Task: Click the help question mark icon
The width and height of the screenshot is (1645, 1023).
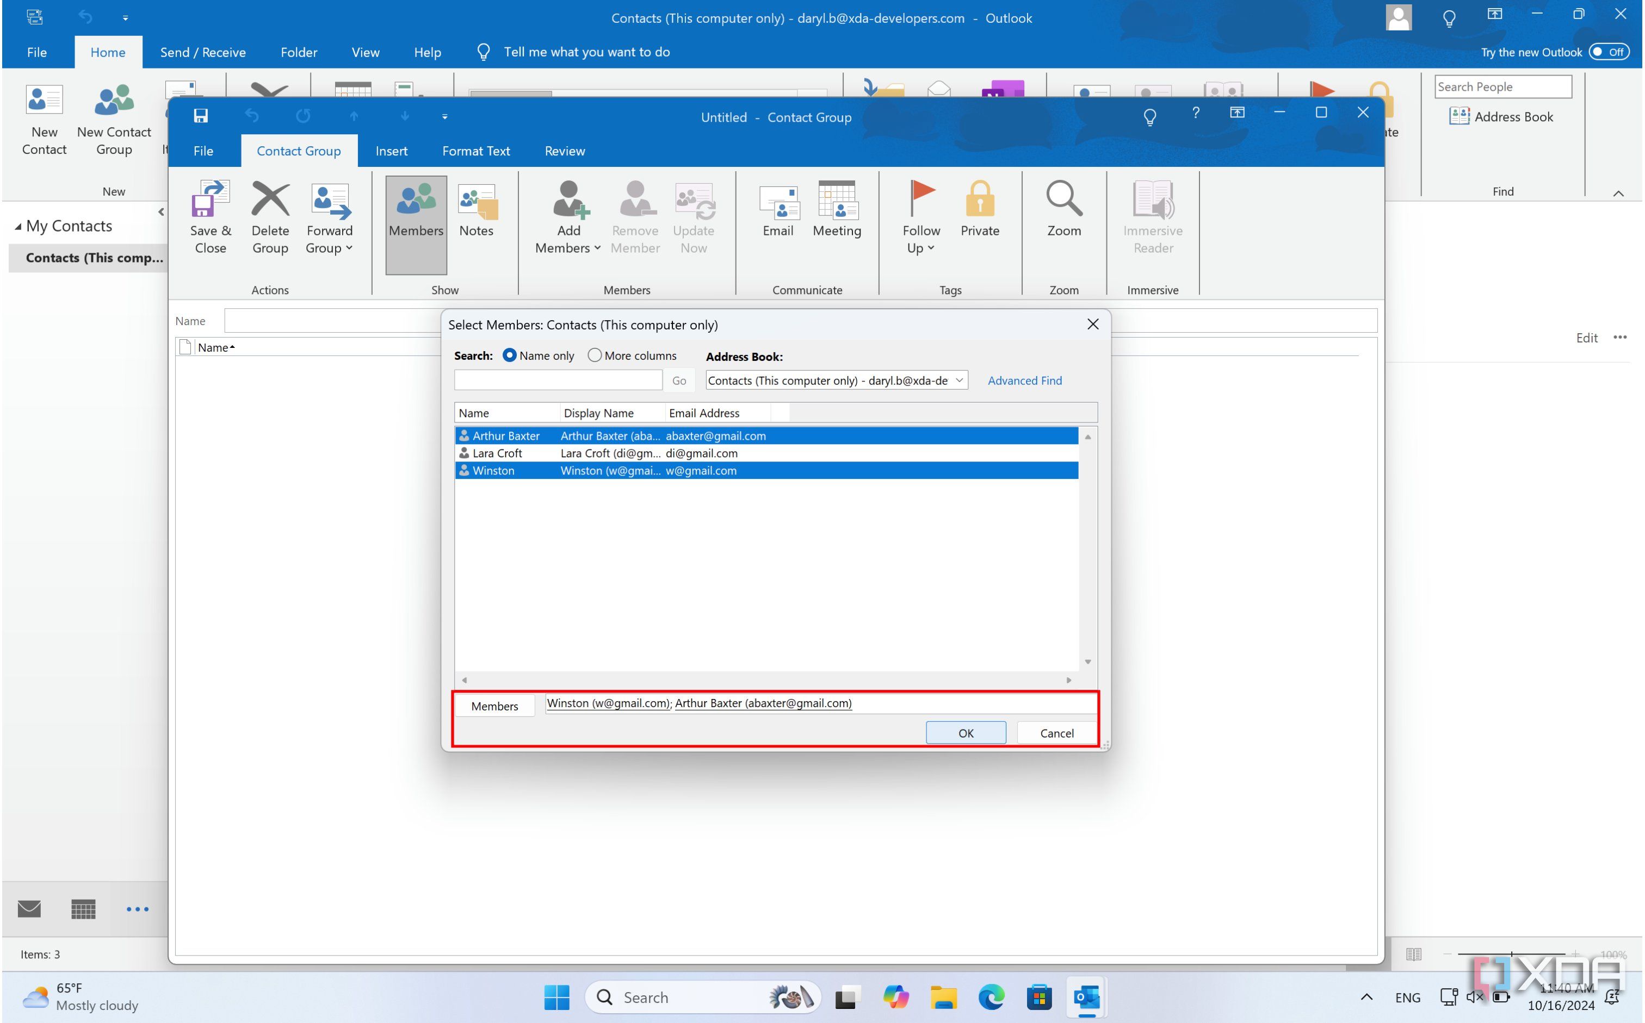Action: pos(1196,113)
